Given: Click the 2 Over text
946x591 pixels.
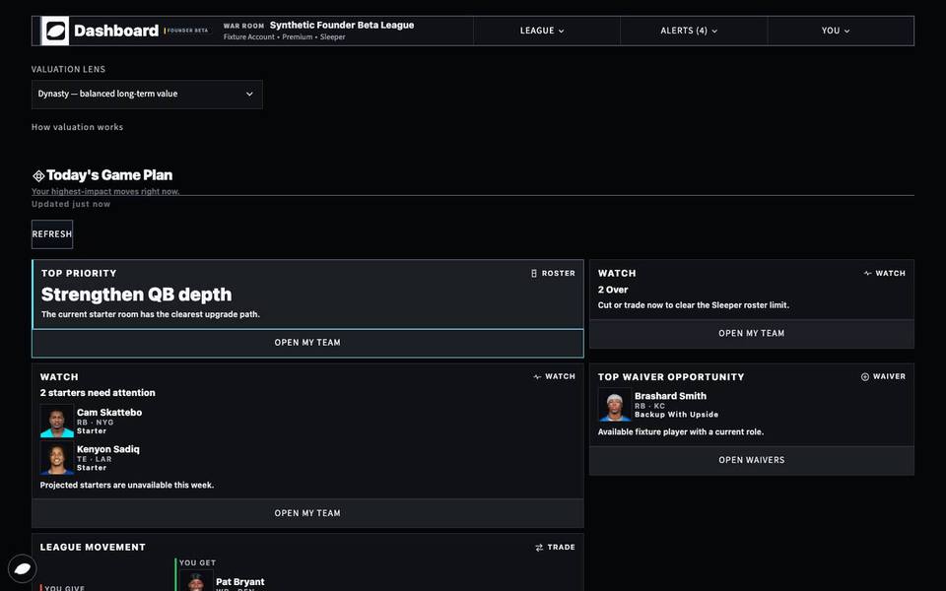Looking at the screenshot, I should pos(613,290).
